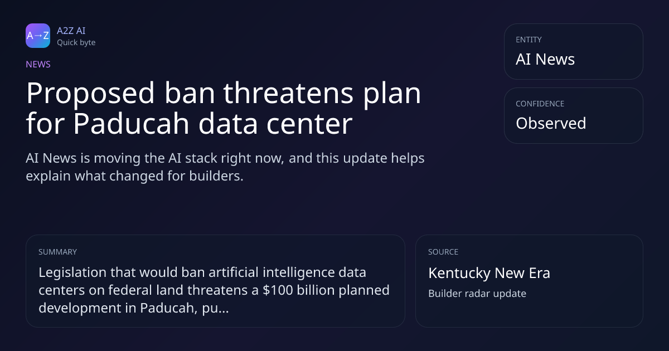Open the SUMMARY card
This screenshot has height=351, width=669.
(x=215, y=281)
